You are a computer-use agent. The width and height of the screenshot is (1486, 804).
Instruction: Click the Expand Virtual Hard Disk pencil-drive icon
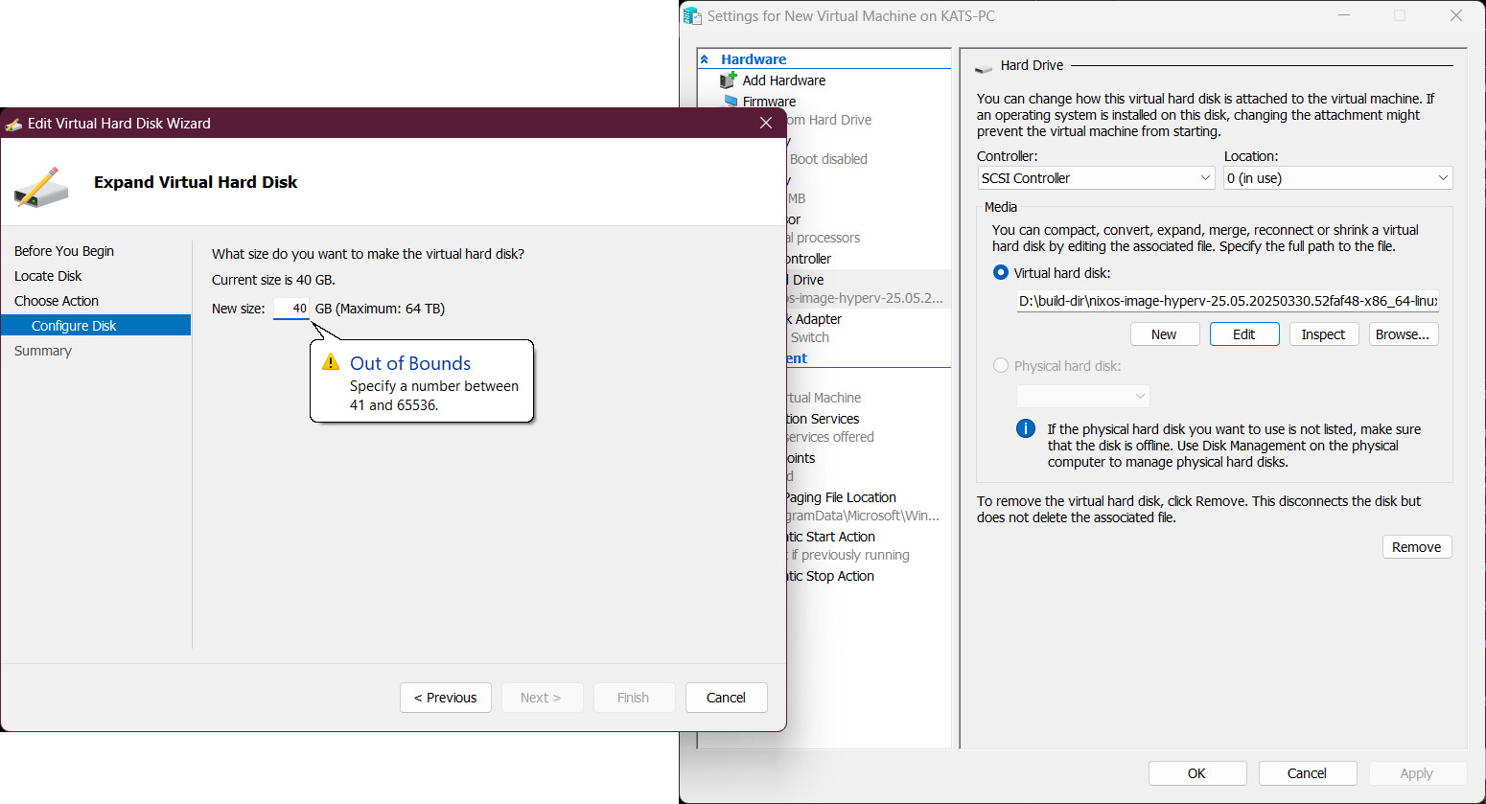point(41,187)
